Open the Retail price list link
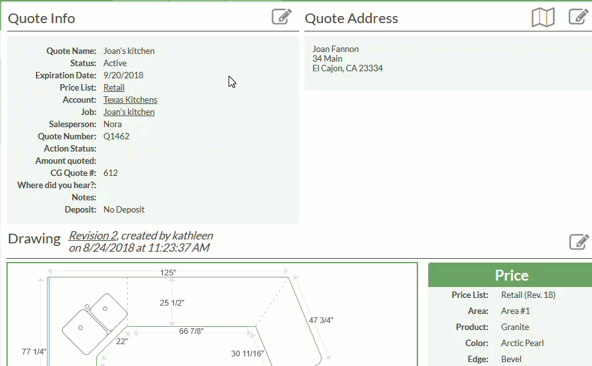Image resolution: width=592 pixels, height=366 pixels. [114, 87]
